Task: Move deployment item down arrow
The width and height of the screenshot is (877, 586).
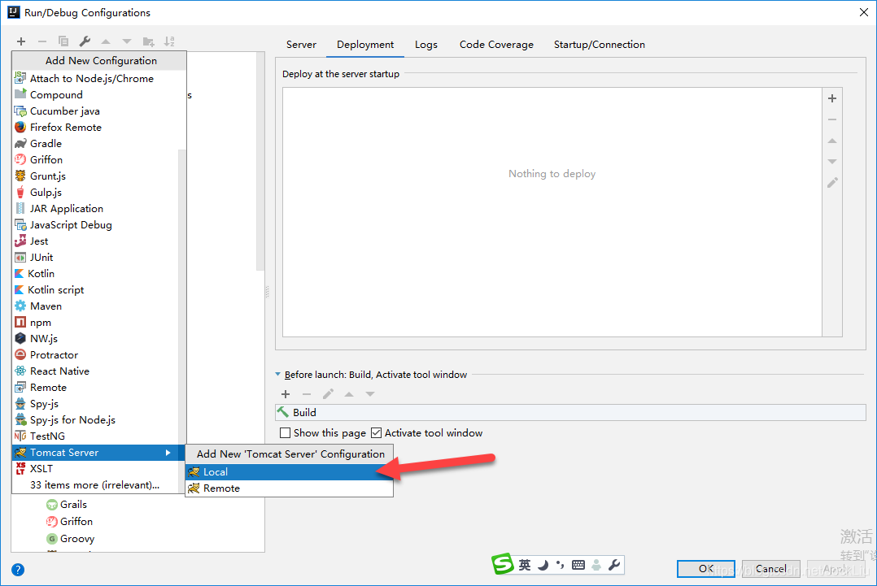Action: [832, 162]
